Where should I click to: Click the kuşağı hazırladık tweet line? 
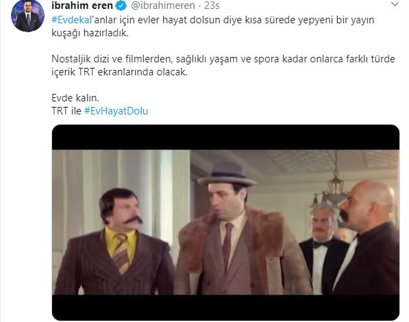click(x=90, y=34)
